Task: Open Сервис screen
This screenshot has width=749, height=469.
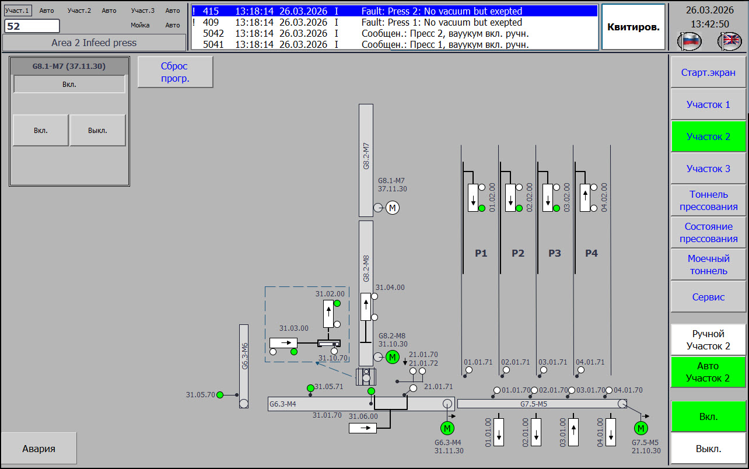Action: 708,297
